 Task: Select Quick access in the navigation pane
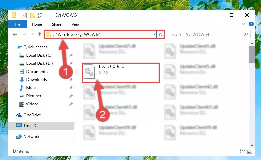(x=35, y=47)
